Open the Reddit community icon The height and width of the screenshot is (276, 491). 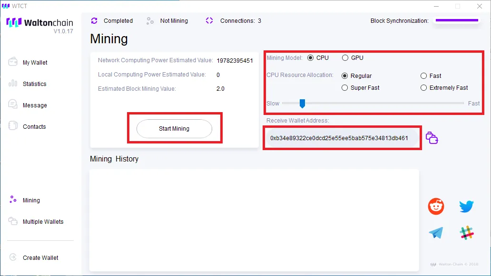pyautogui.click(x=436, y=206)
